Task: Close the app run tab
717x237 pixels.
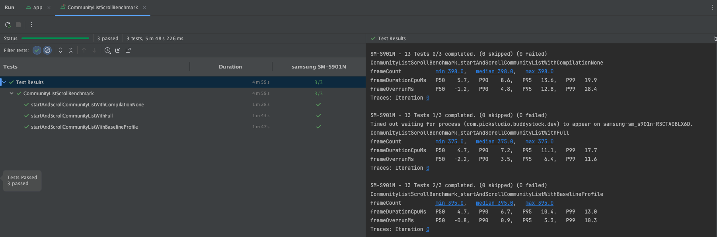Action: 49,8
